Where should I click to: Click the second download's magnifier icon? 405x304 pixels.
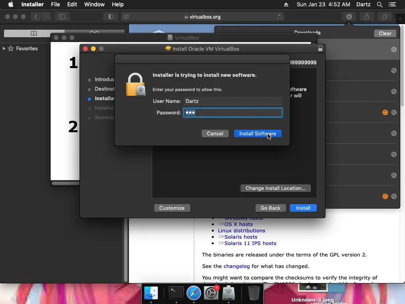coord(394,70)
